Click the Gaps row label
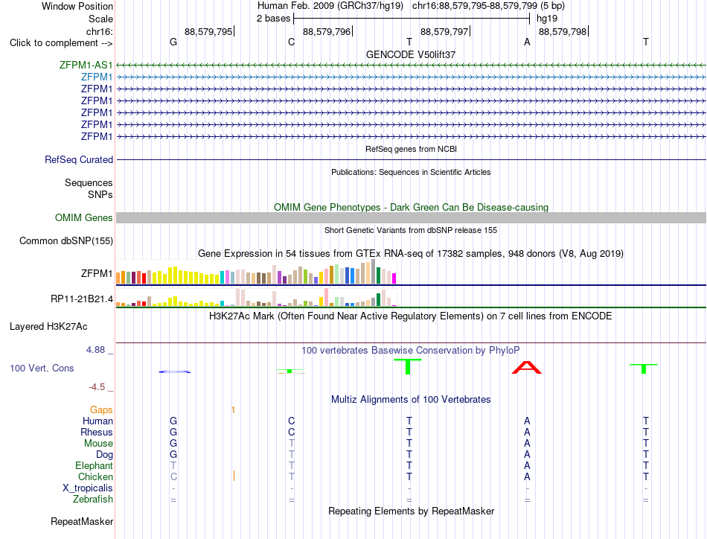The height and width of the screenshot is (539, 707). tap(101, 409)
